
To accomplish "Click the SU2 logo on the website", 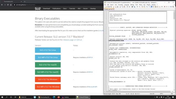I will (x=38, y=9).
